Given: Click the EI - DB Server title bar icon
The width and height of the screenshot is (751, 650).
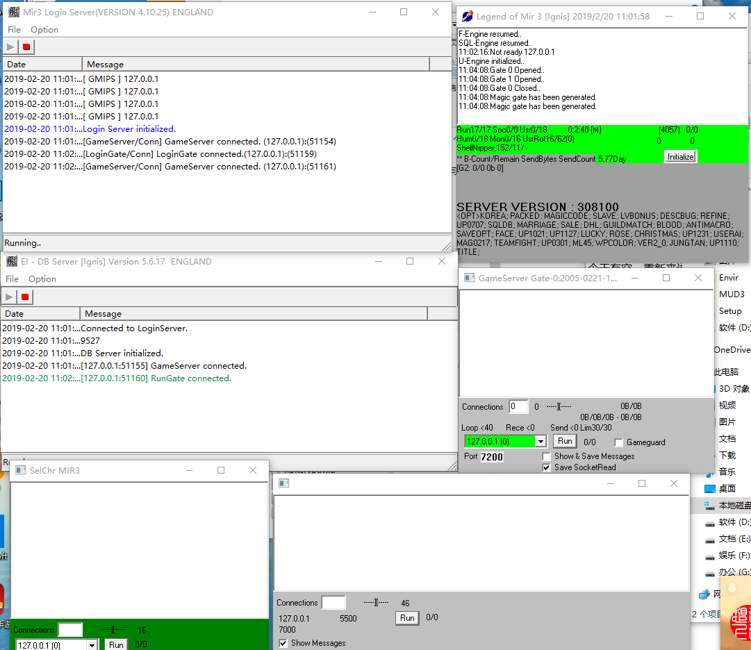Looking at the screenshot, I should click(12, 261).
